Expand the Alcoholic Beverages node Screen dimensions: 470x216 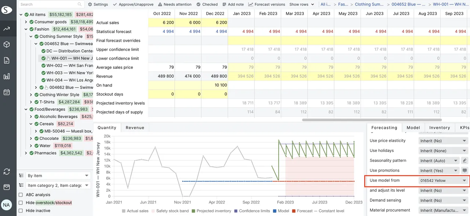[x=31, y=117]
